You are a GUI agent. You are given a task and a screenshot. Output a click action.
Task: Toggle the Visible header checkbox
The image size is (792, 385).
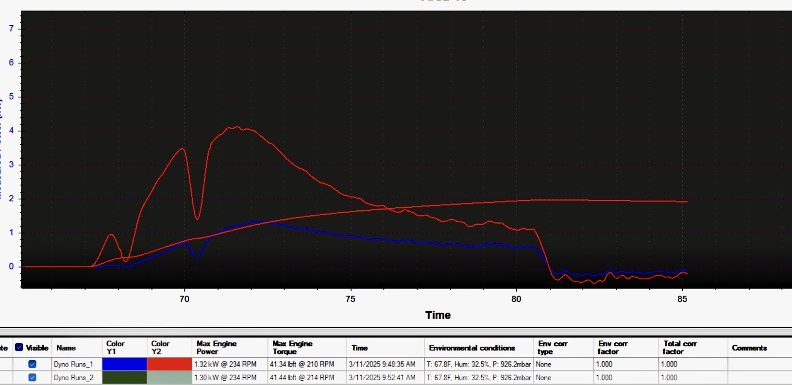point(19,348)
